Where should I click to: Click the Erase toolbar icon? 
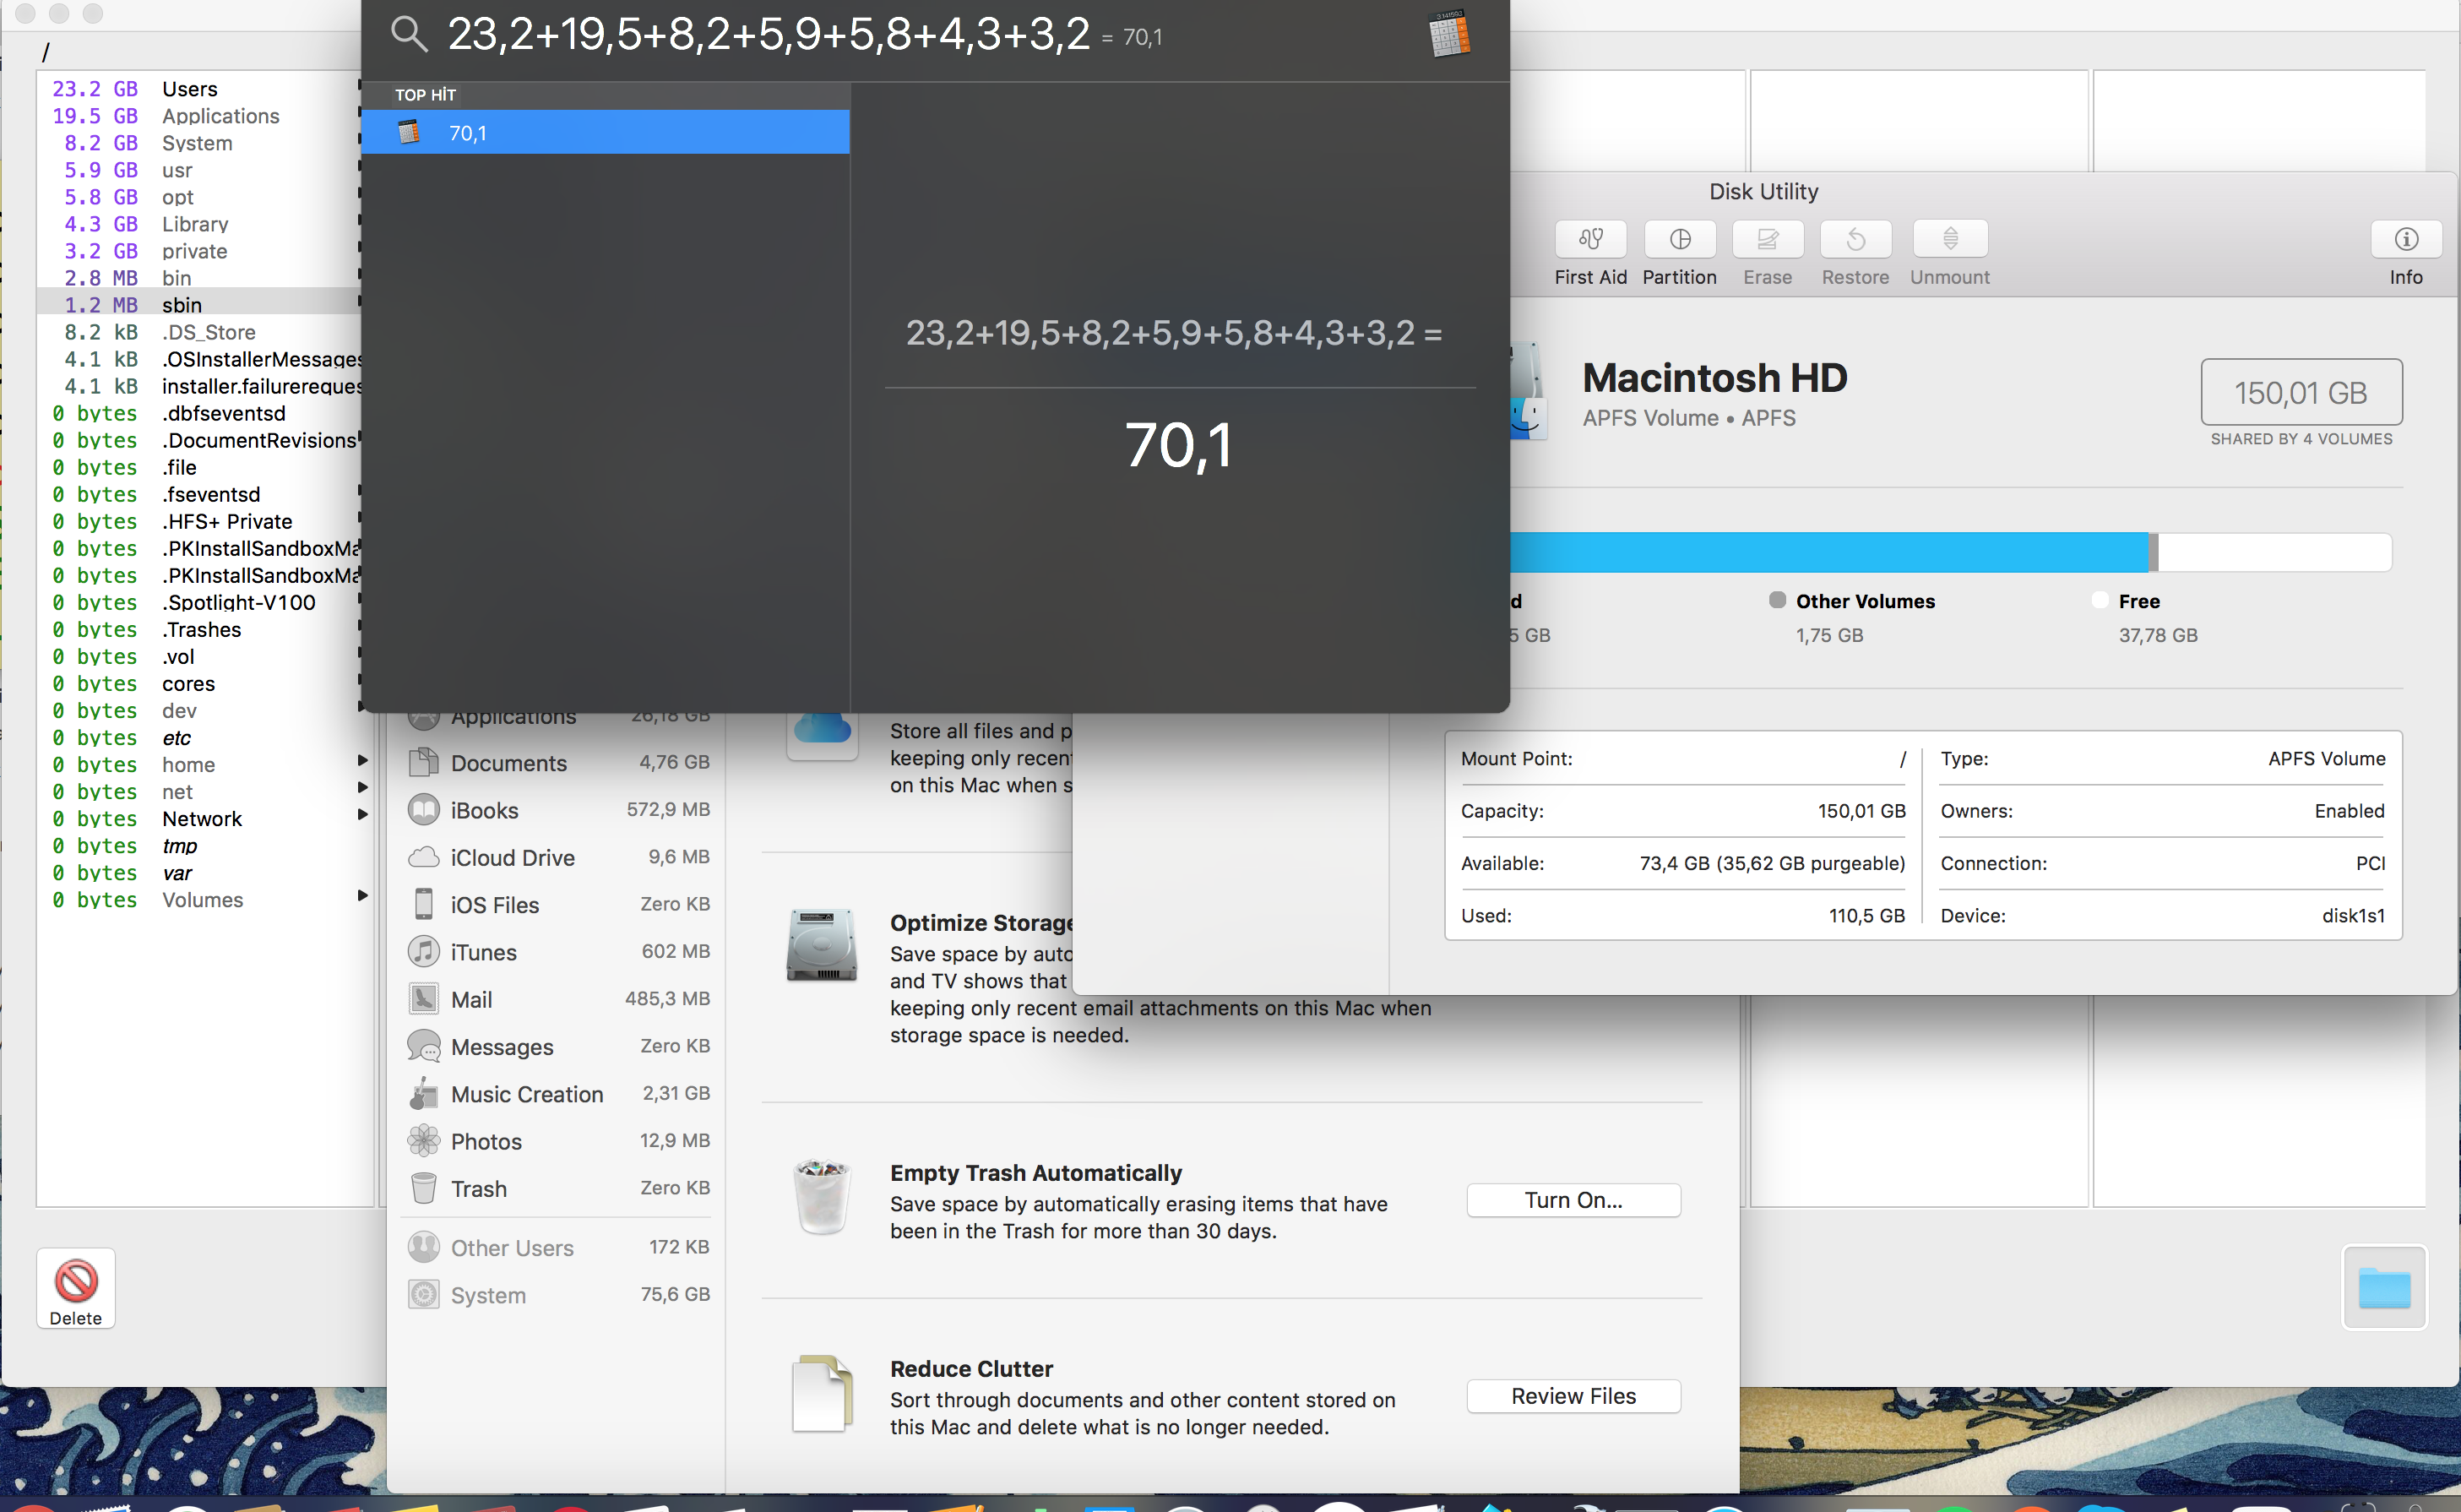coord(1766,240)
